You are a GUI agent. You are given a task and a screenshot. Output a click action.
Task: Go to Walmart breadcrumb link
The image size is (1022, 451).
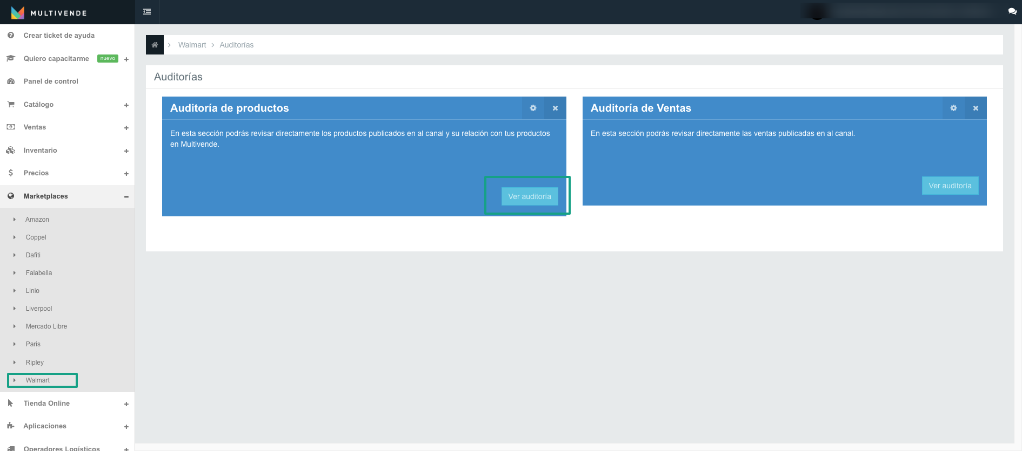tap(192, 45)
